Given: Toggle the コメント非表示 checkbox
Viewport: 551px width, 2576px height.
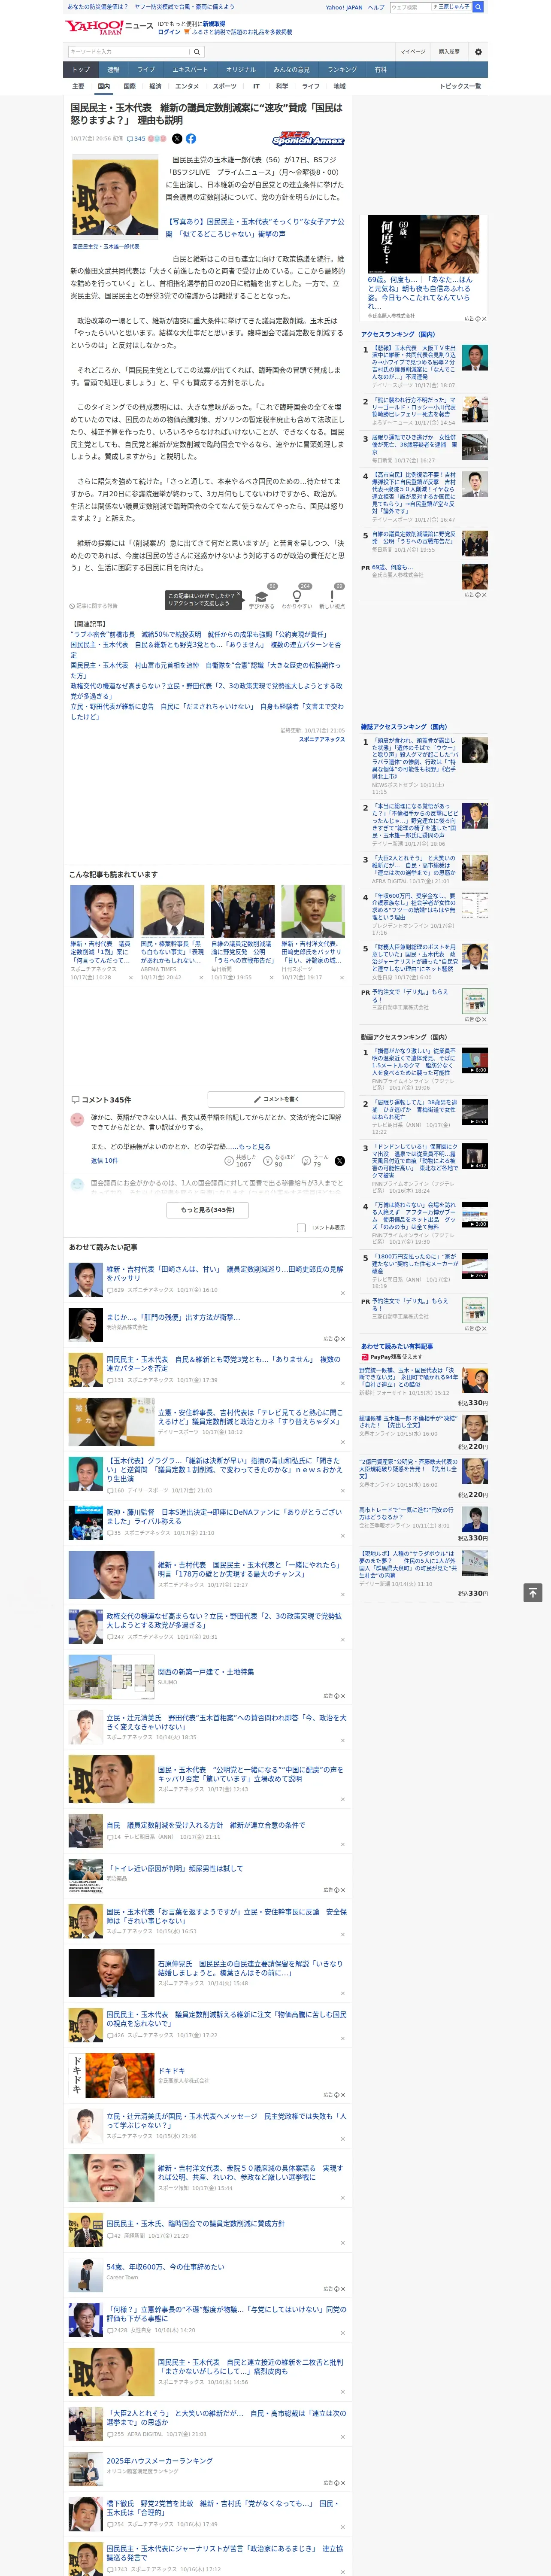Looking at the screenshot, I should point(301,1228).
